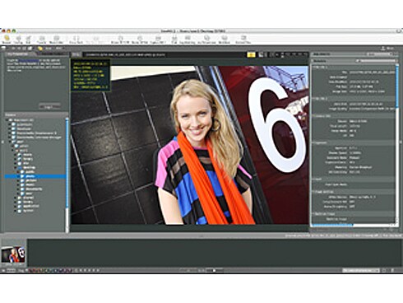Launch the Transfer tool from the toolbar

(x=41, y=40)
